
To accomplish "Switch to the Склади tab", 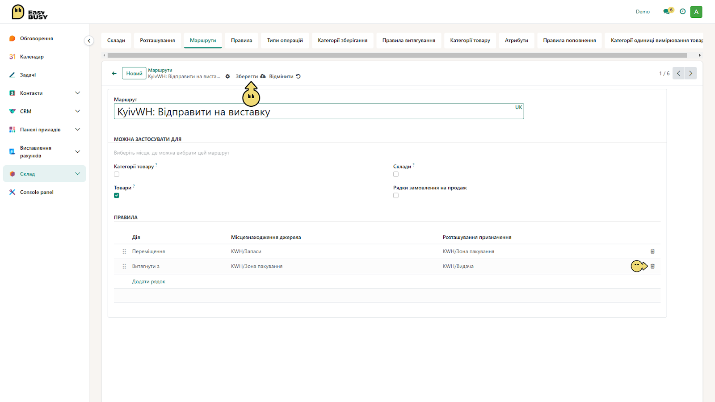I will 116,40.
